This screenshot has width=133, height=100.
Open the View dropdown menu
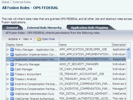pos(27,39)
